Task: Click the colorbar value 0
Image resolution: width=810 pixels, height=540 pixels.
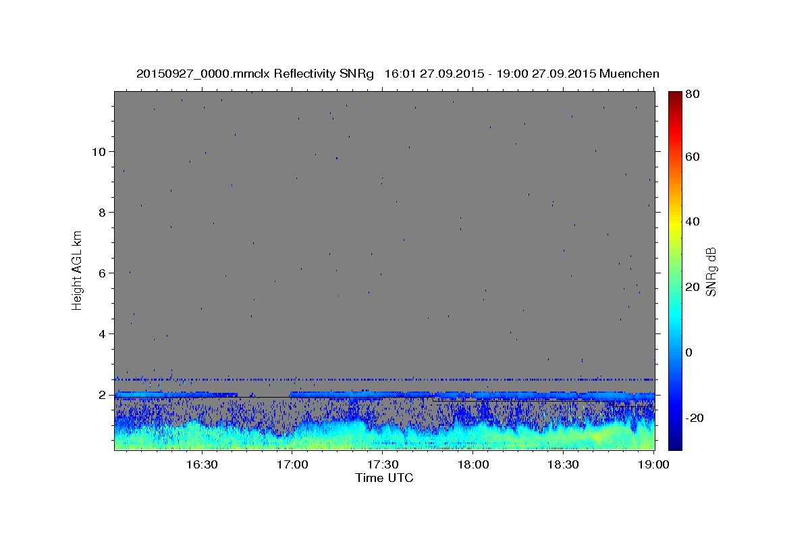Action: point(688,352)
